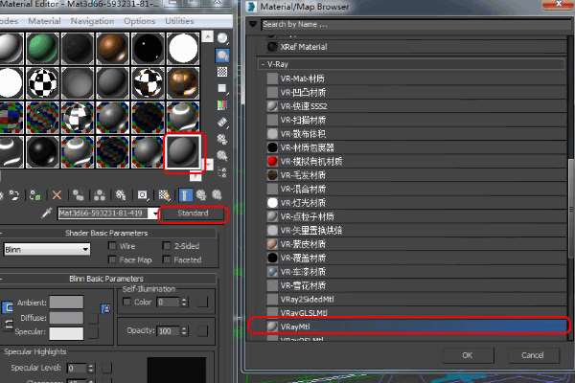Open the Material ID Channel icon
Image resolution: width=575 pixels, height=383 pixels.
tap(143, 195)
